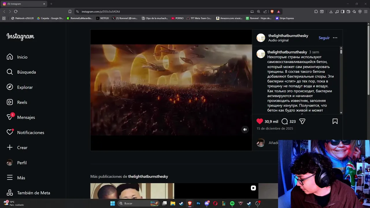Click the Instagram logo wordmark
The height and width of the screenshot is (208, 370).
pos(20,36)
